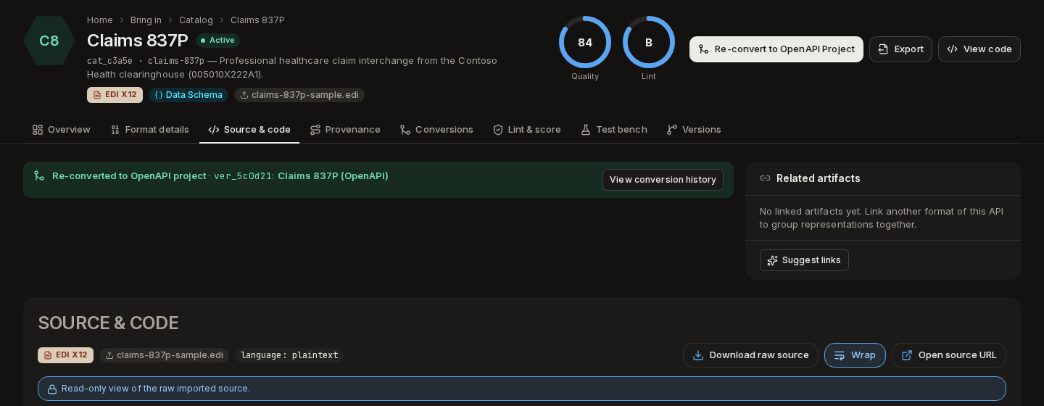This screenshot has height=406, width=1044.
Task: Click the sparkle icon on Suggest links
Action: pyautogui.click(x=773, y=260)
